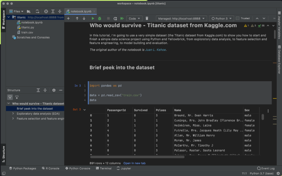Move cell up with arrow icon
The image size is (282, 176).
[x=77, y=18]
